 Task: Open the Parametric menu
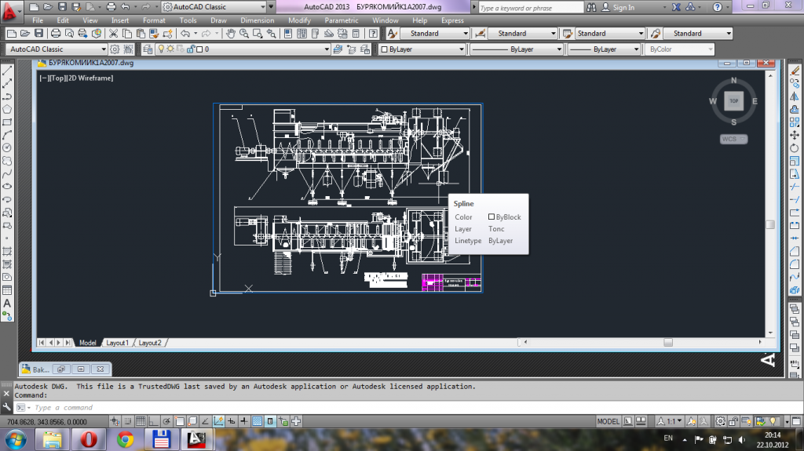(341, 20)
